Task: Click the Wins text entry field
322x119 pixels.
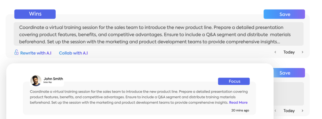Action: [x=158, y=34]
